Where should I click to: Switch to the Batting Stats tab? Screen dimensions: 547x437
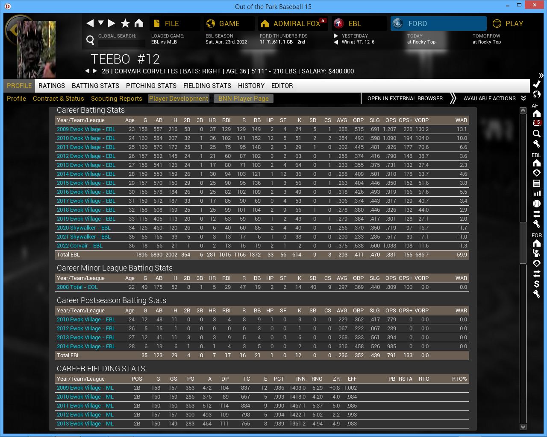coord(95,86)
